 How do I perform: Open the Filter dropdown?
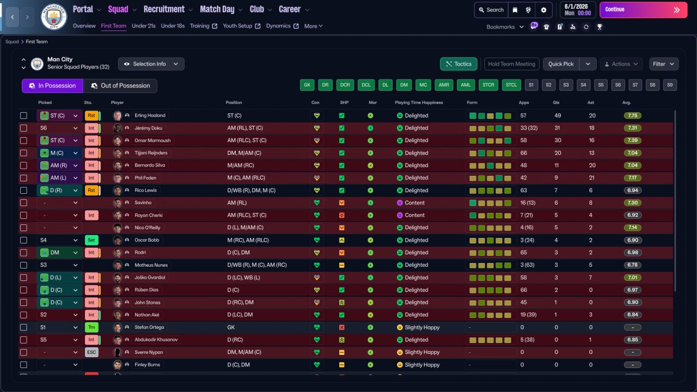click(664, 64)
